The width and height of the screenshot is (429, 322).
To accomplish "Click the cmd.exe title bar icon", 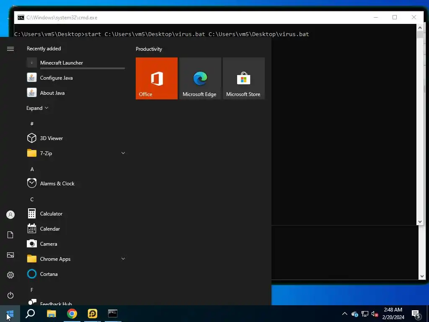I will coord(21,18).
